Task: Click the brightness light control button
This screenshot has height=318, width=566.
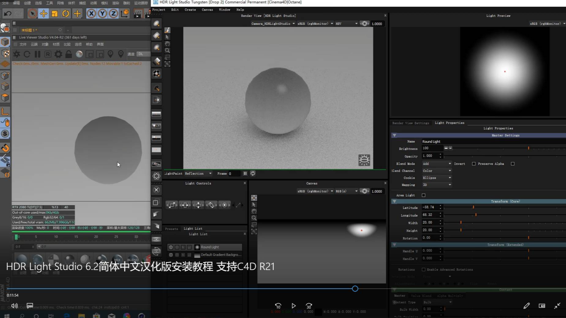Action: (225, 205)
